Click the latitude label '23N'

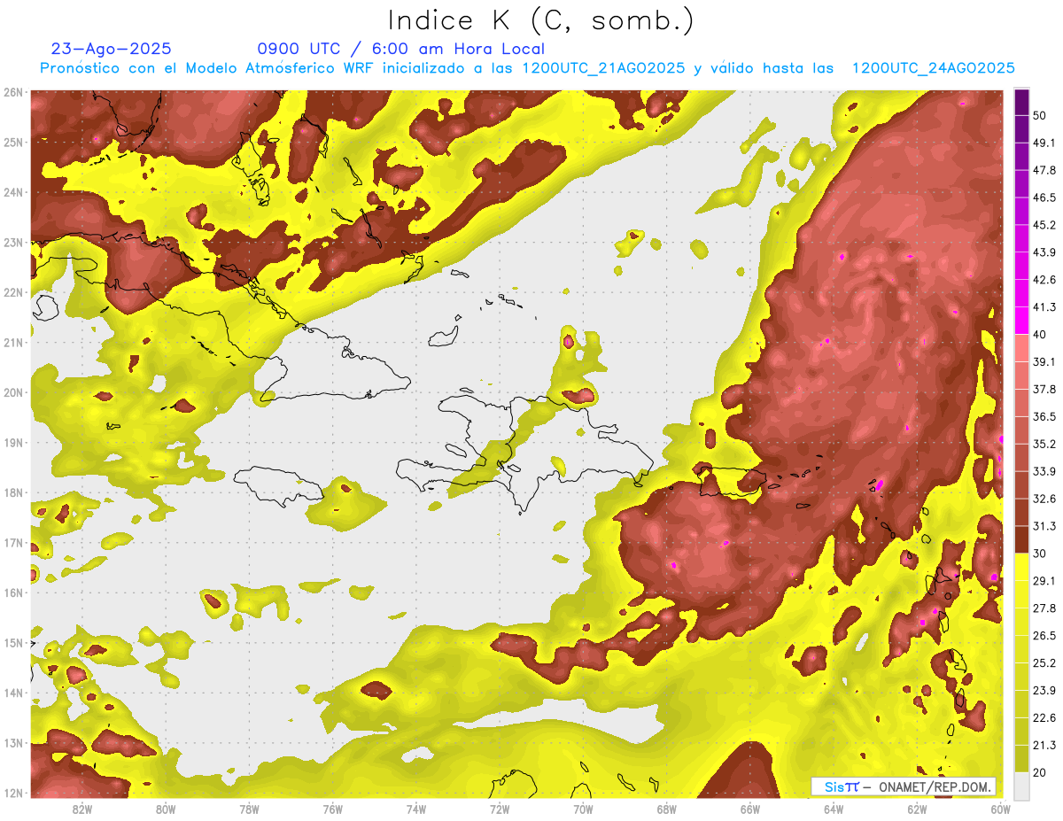(x=13, y=242)
